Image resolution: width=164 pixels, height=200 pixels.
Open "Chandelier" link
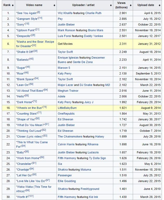[24, 164]
